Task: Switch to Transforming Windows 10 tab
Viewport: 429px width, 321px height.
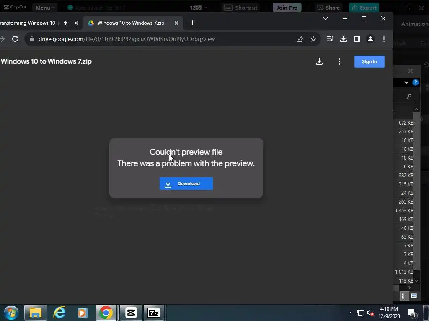Action: click(29, 23)
